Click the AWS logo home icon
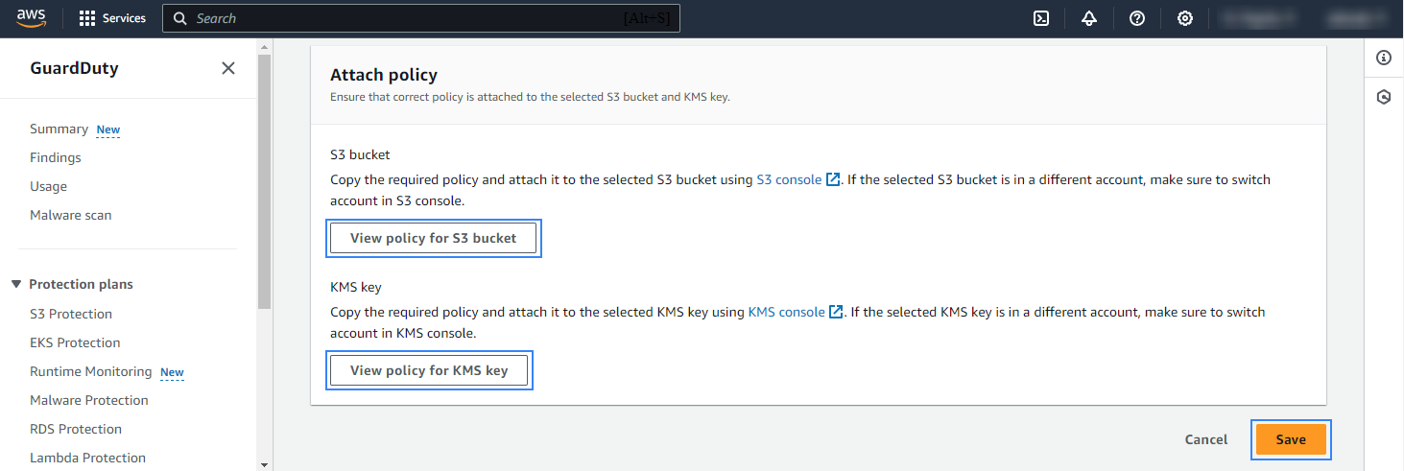The height and width of the screenshot is (471, 1404). pyautogui.click(x=32, y=18)
